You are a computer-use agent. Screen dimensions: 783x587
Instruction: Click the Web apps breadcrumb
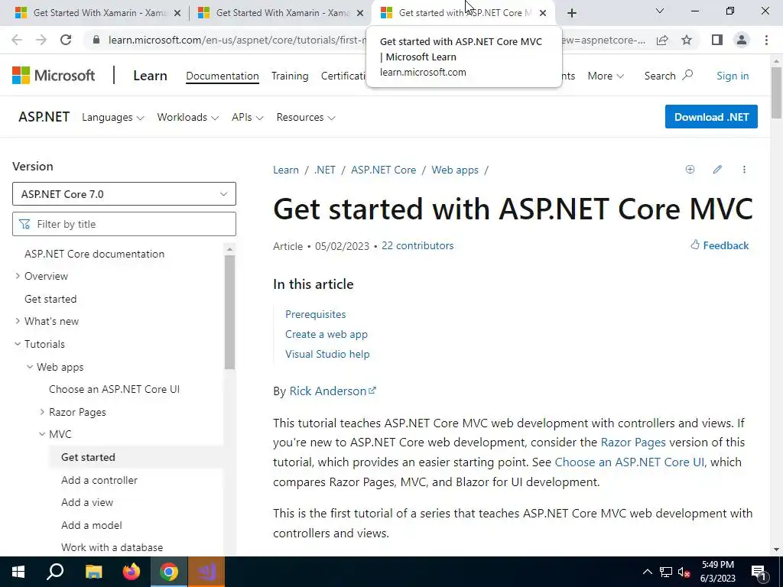[455, 170]
